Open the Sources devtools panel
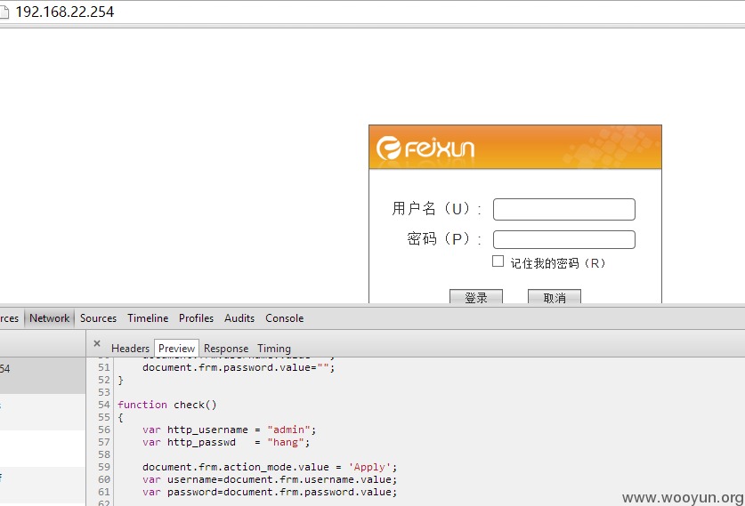 98,318
